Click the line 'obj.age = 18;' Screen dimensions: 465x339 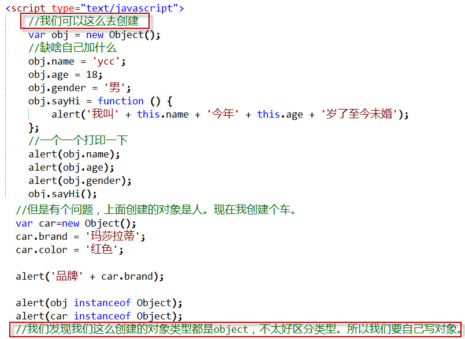click(65, 74)
